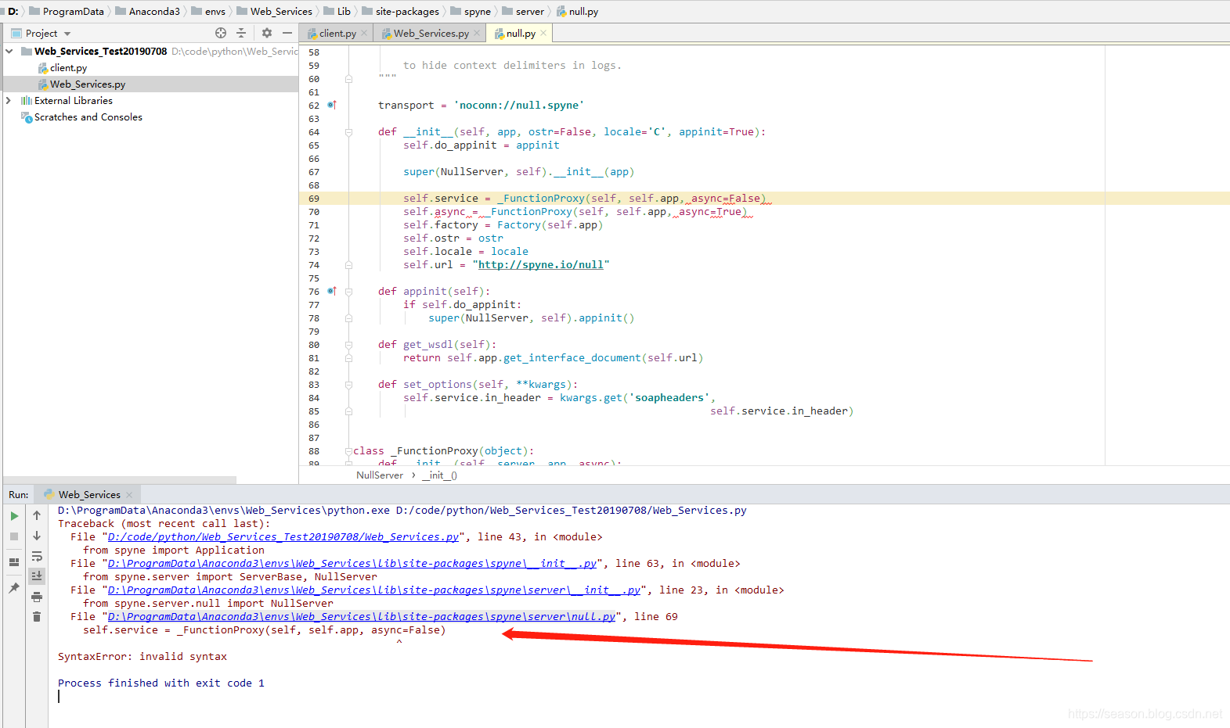Close the Web_Services.py tab
1230x728 pixels.
[477, 33]
